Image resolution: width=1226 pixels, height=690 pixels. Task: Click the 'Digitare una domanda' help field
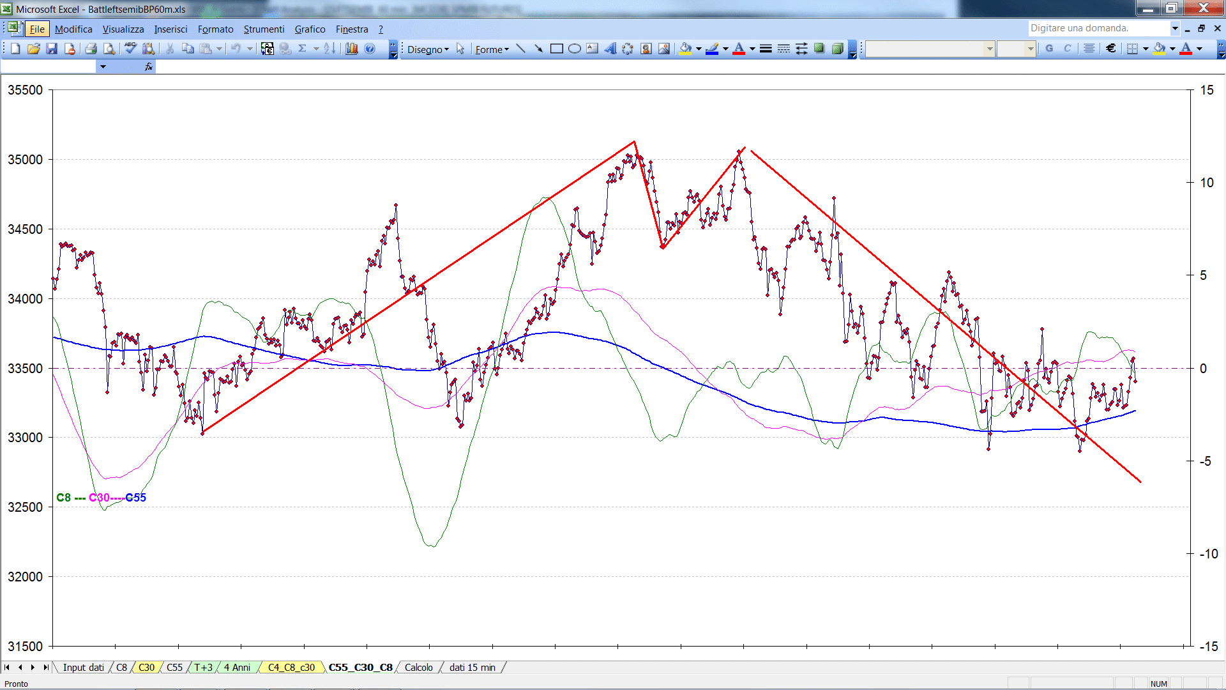pos(1098,28)
